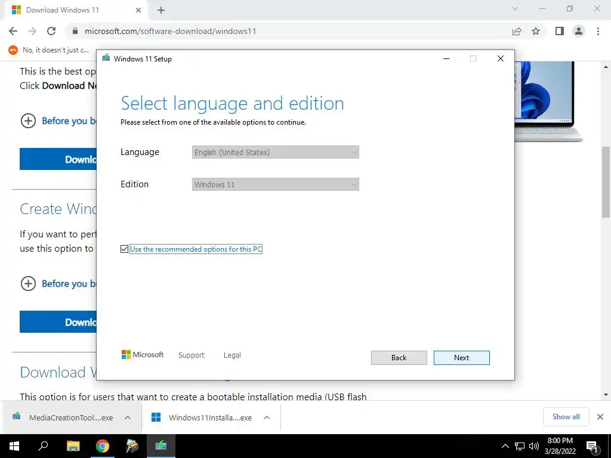The height and width of the screenshot is (458, 611).
Task: Open taskbar search magnifier
Action: [43, 446]
